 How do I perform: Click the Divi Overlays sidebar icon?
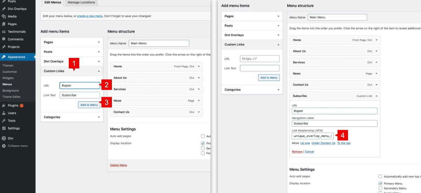(x=4, y=9)
